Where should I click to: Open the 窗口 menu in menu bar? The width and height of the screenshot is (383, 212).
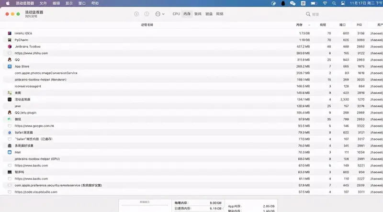click(x=82, y=3)
